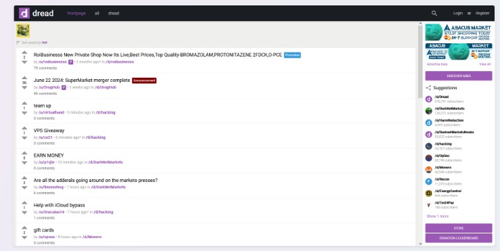
Task: Upvote the RoiBusinesss New Private Shop post
Action: (x=24, y=53)
